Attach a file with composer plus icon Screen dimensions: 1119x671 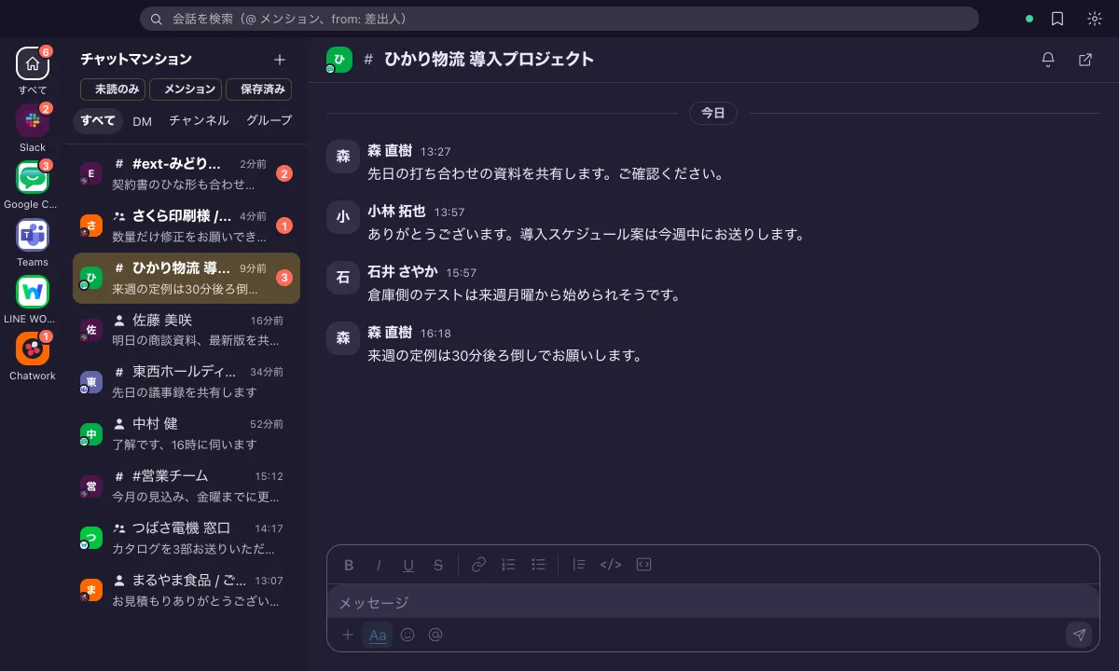coord(348,635)
